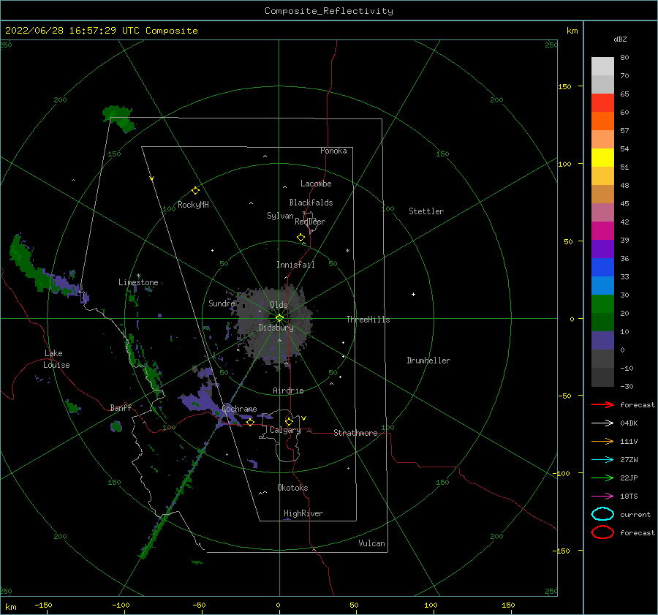This screenshot has height=615, width=658.
Task: Click the orange 60-57 dBZ color swatch
Action: click(x=602, y=121)
